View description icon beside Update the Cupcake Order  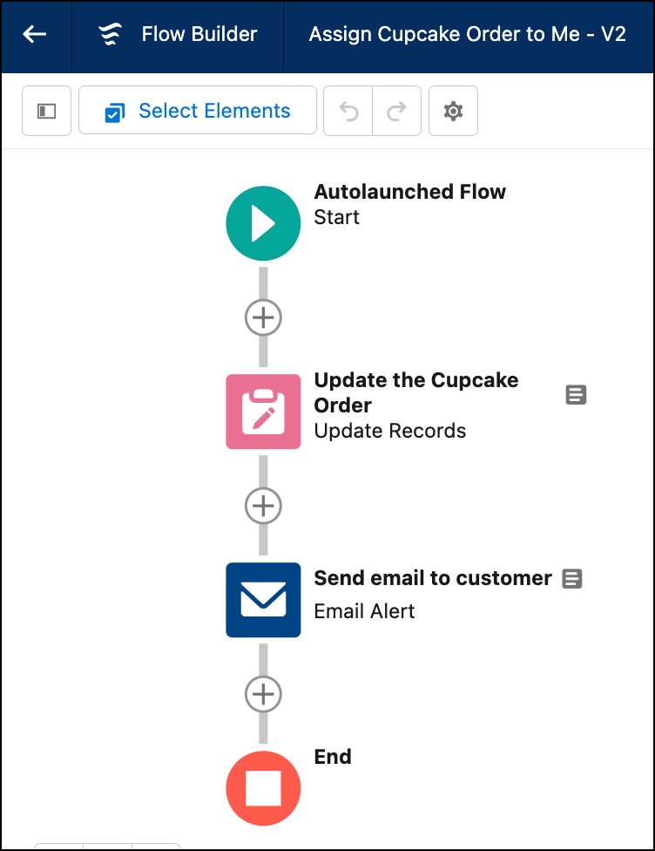coord(576,395)
